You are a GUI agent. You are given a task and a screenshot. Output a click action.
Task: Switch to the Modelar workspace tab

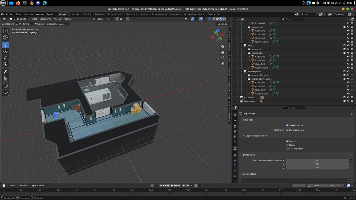(76, 14)
